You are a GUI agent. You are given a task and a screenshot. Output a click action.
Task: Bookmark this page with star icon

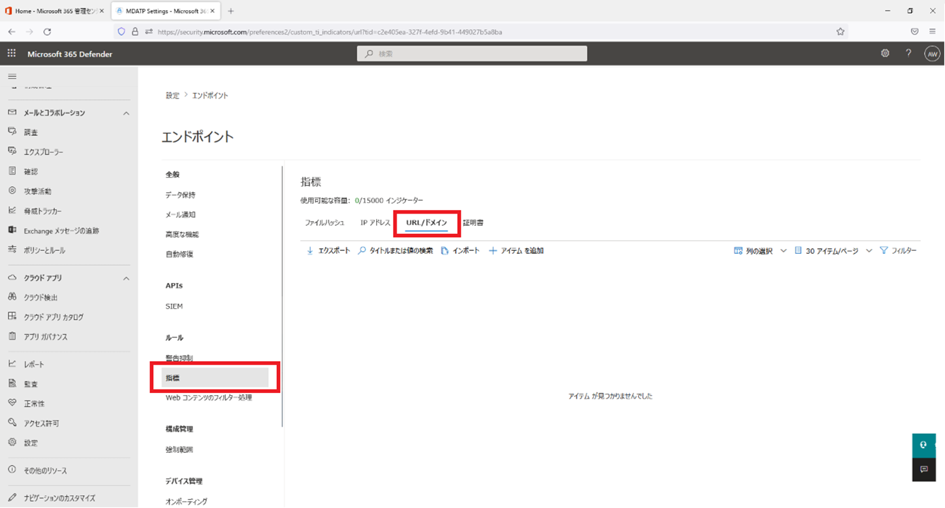point(840,31)
